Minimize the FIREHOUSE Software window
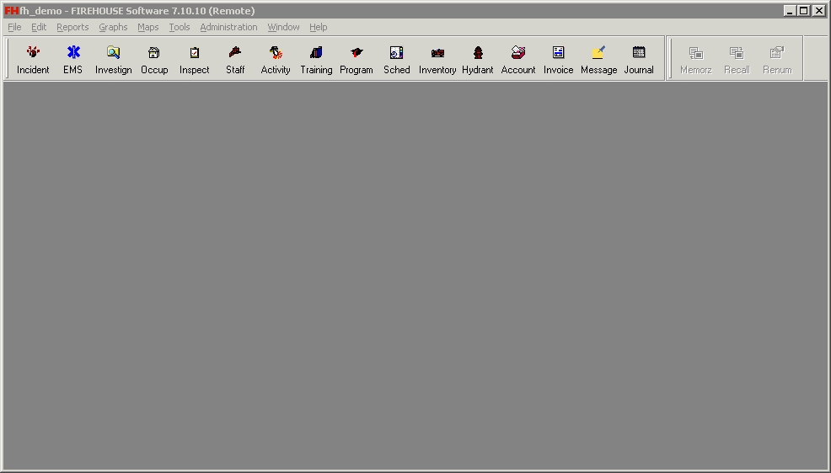This screenshot has width=831, height=473. click(789, 11)
